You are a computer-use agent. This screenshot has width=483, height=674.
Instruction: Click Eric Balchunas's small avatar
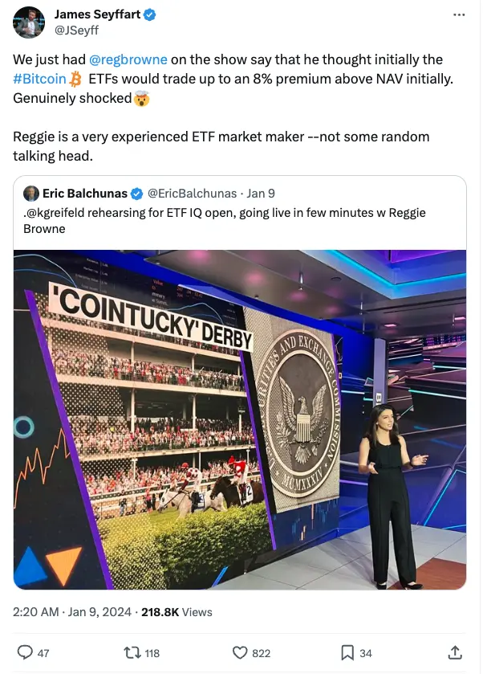(x=31, y=194)
